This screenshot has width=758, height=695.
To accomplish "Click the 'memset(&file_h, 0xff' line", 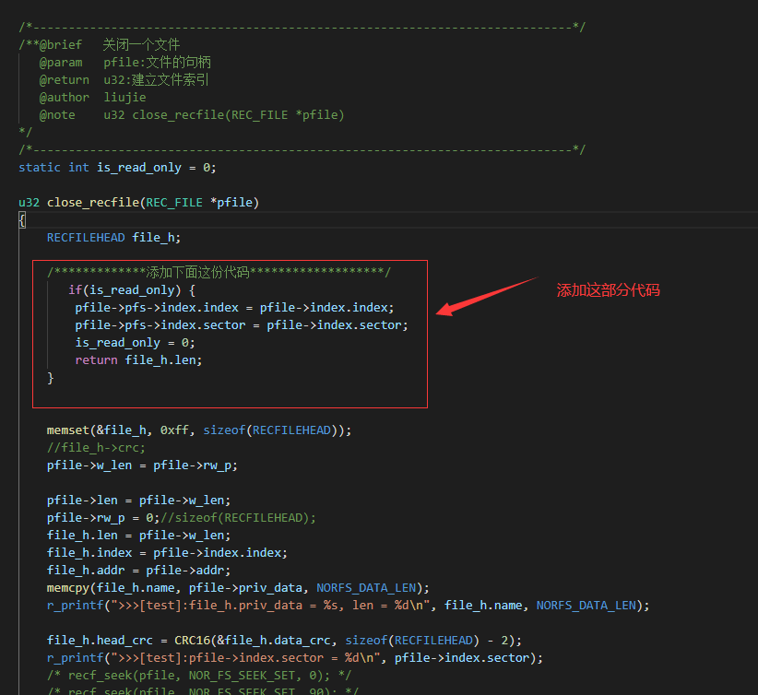I will point(199,430).
